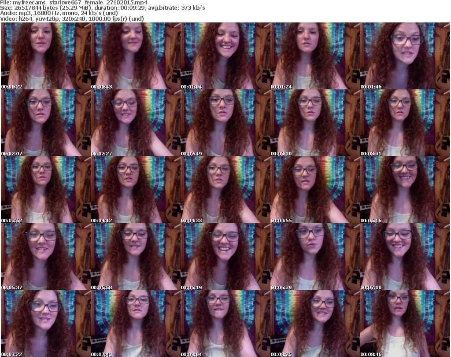Image resolution: width=451 pixels, height=357 pixels.
Task: Select the thumbnail frame stamped 00:07:22
Action: tap(46, 324)
